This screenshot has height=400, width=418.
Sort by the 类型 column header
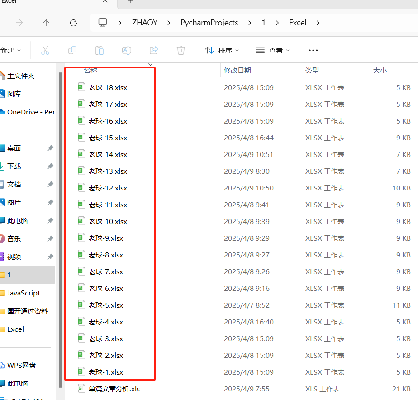[312, 71]
